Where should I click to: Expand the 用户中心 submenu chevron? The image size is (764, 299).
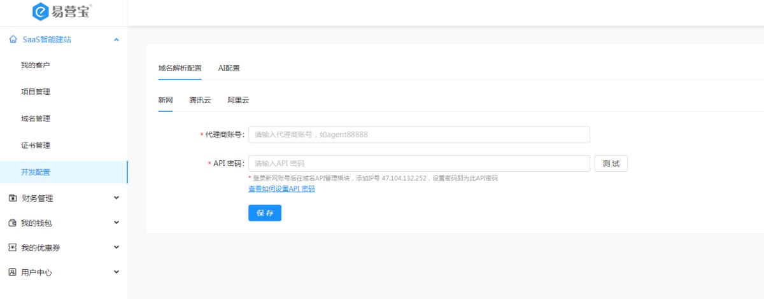coord(116,272)
